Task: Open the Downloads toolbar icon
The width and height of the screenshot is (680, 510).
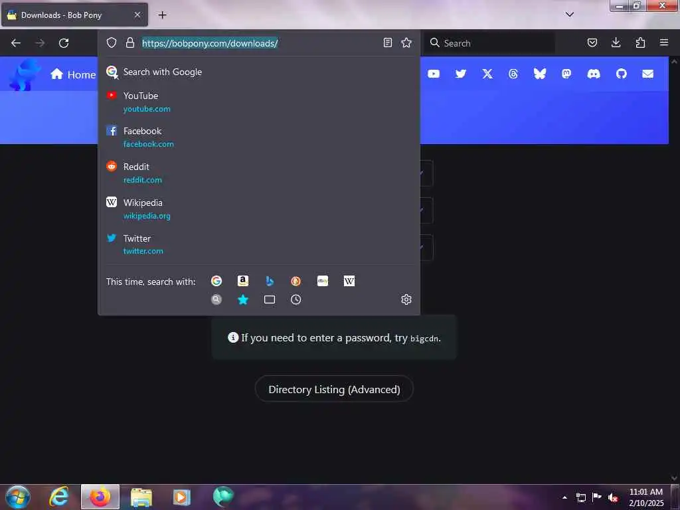Action: [x=616, y=42]
